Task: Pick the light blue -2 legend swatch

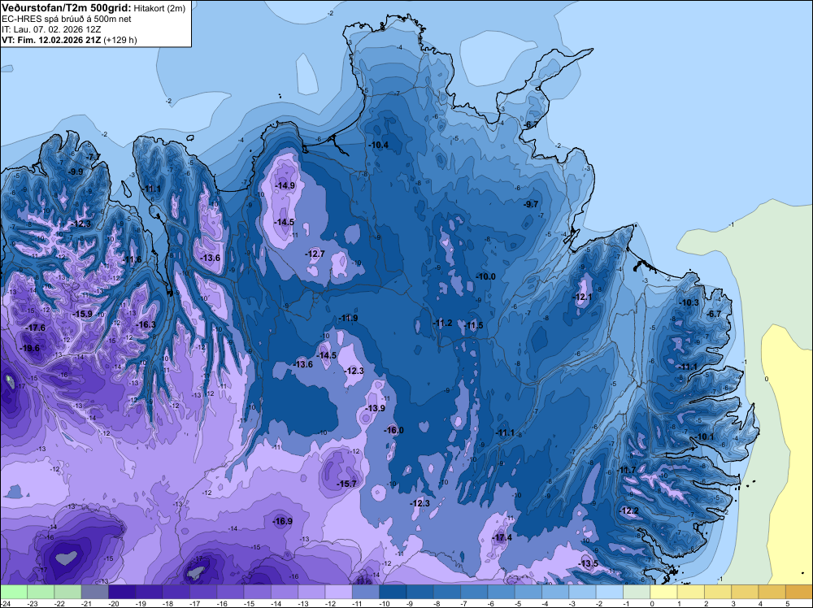Action: (609, 592)
